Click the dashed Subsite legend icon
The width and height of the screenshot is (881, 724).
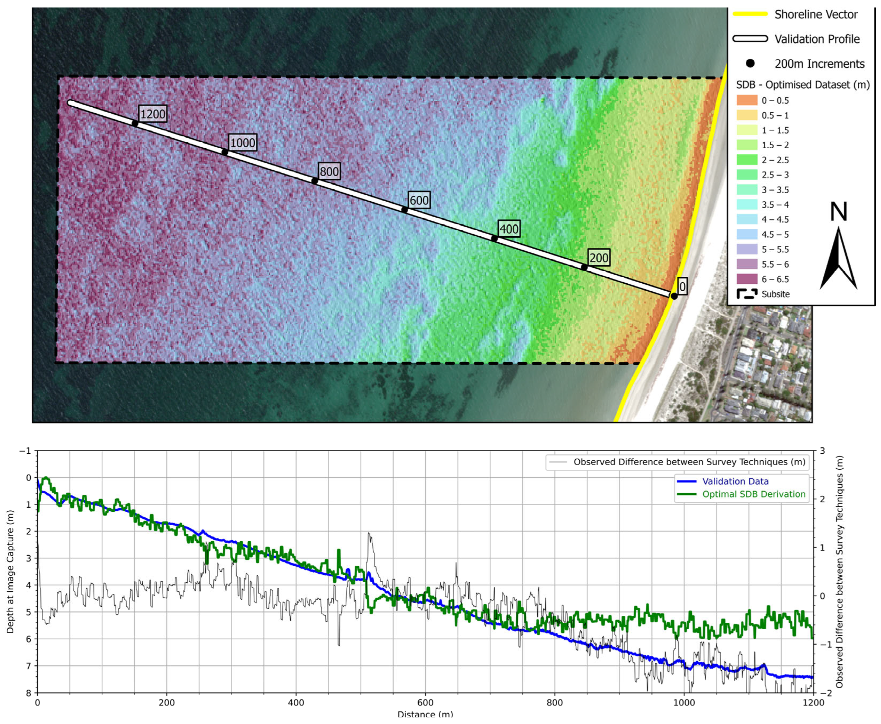(x=747, y=294)
